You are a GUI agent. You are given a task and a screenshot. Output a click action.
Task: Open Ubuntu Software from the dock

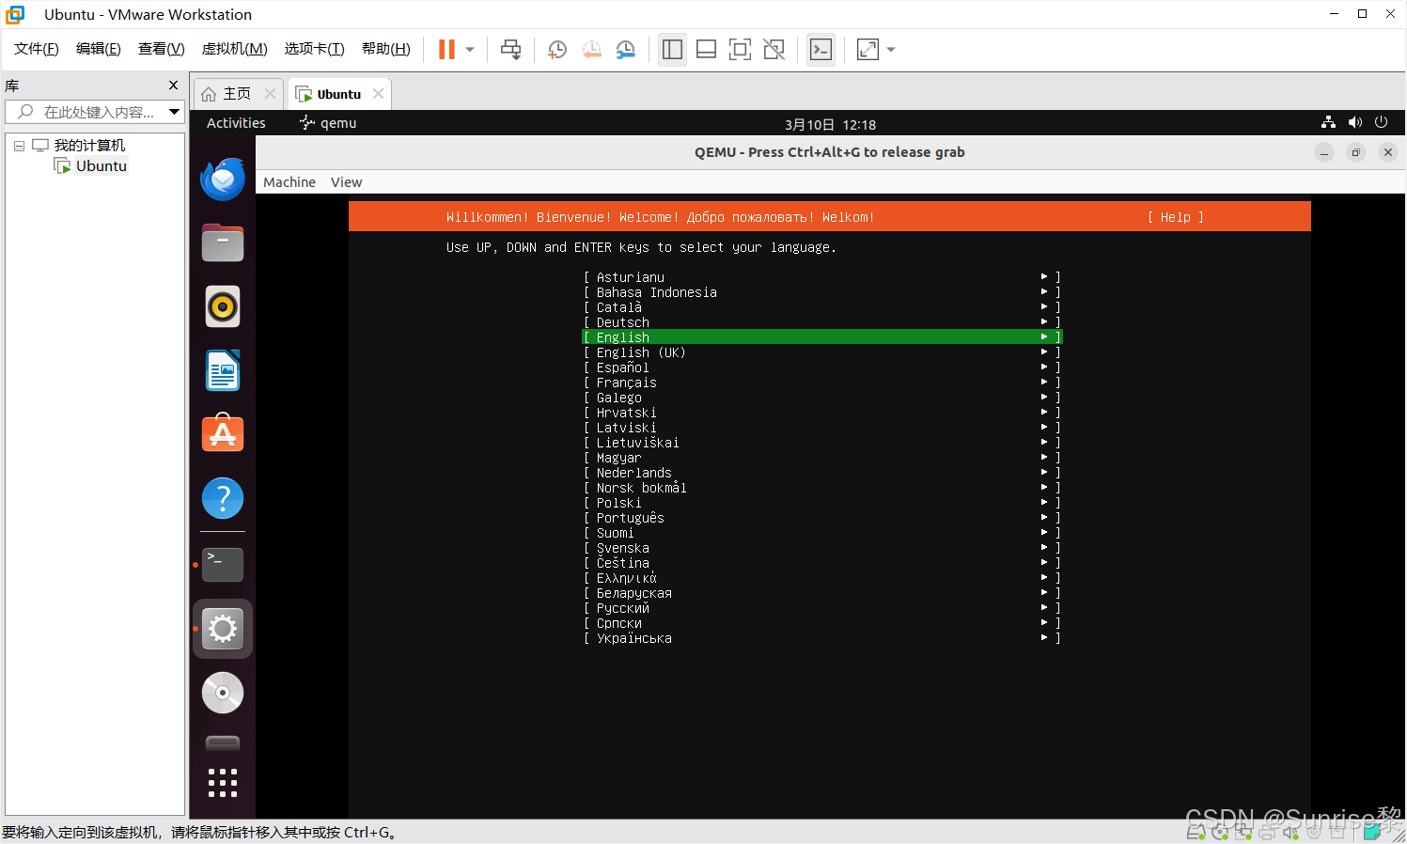click(x=223, y=433)
